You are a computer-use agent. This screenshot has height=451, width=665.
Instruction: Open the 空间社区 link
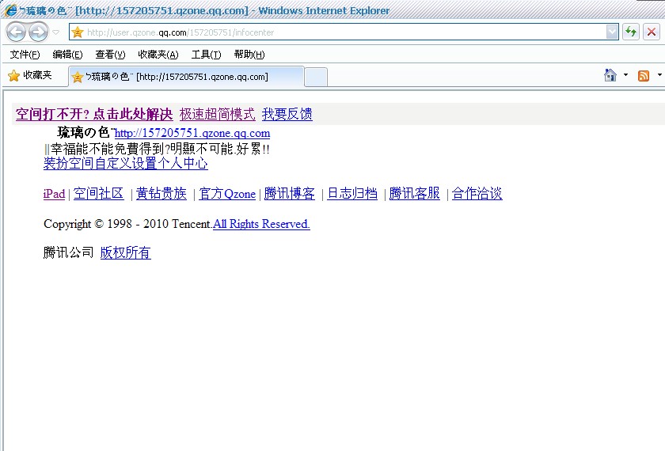[x=98, y=194]
